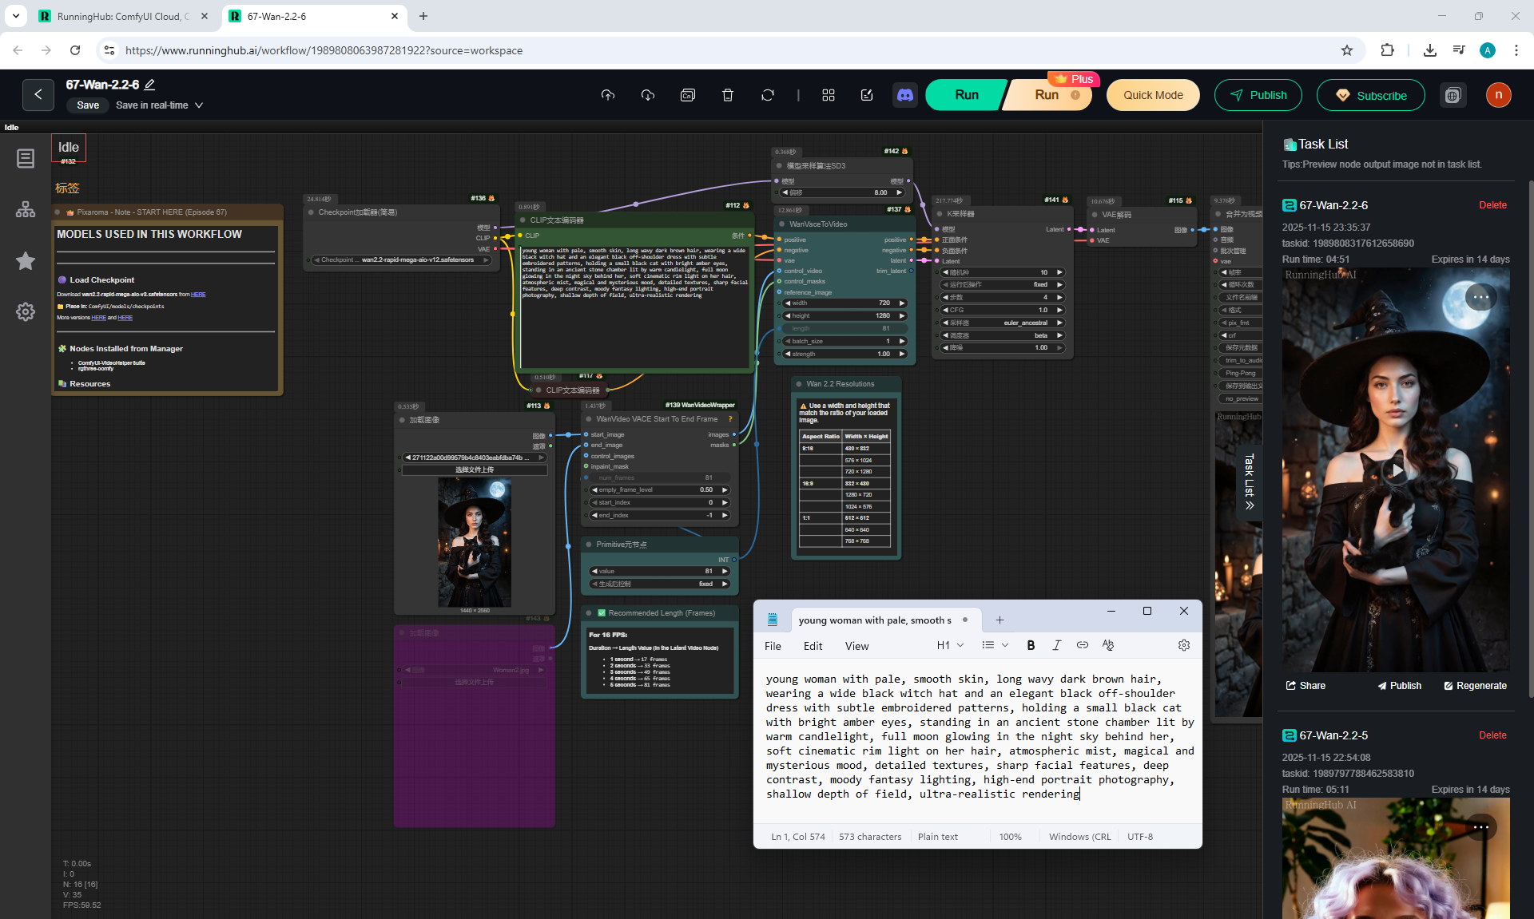Click the strength slider in WanVaceToVideo node
The image size is (1534, 919).
click(x=844, y=354)
